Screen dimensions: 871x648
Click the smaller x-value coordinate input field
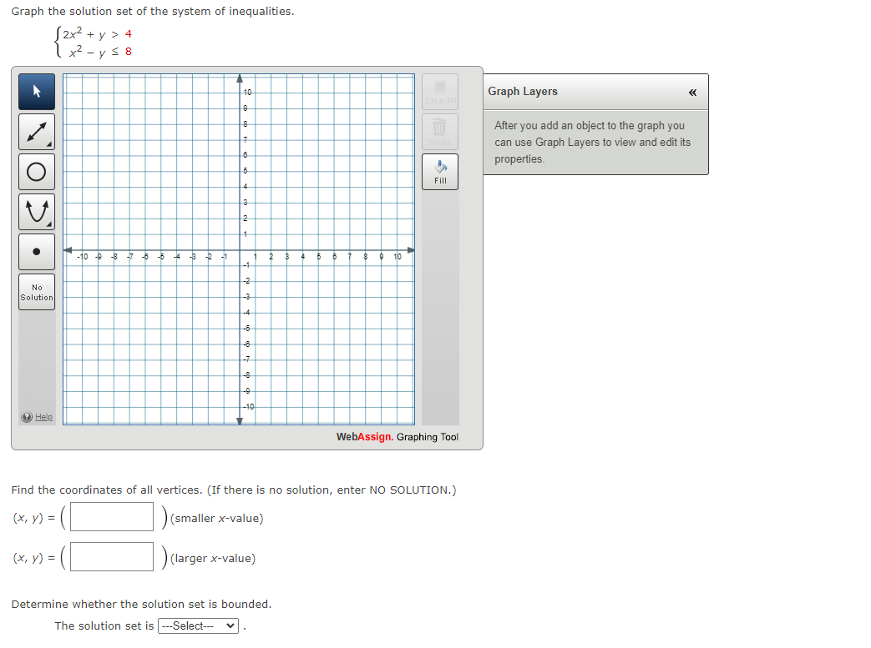[x=111, y=516]
